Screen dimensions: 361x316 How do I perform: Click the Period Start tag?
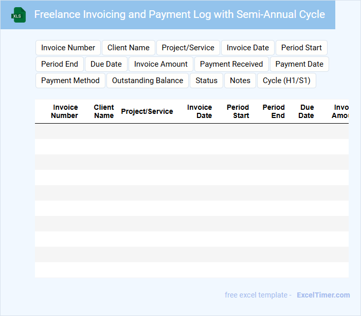click(301, 48)
